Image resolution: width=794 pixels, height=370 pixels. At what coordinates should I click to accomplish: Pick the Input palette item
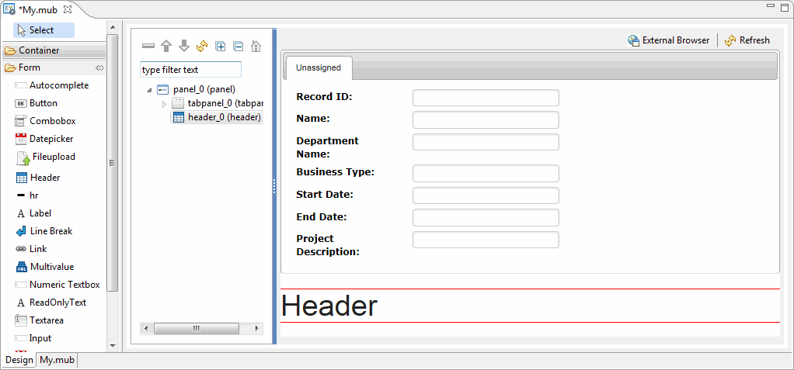(x=33, y=338)
